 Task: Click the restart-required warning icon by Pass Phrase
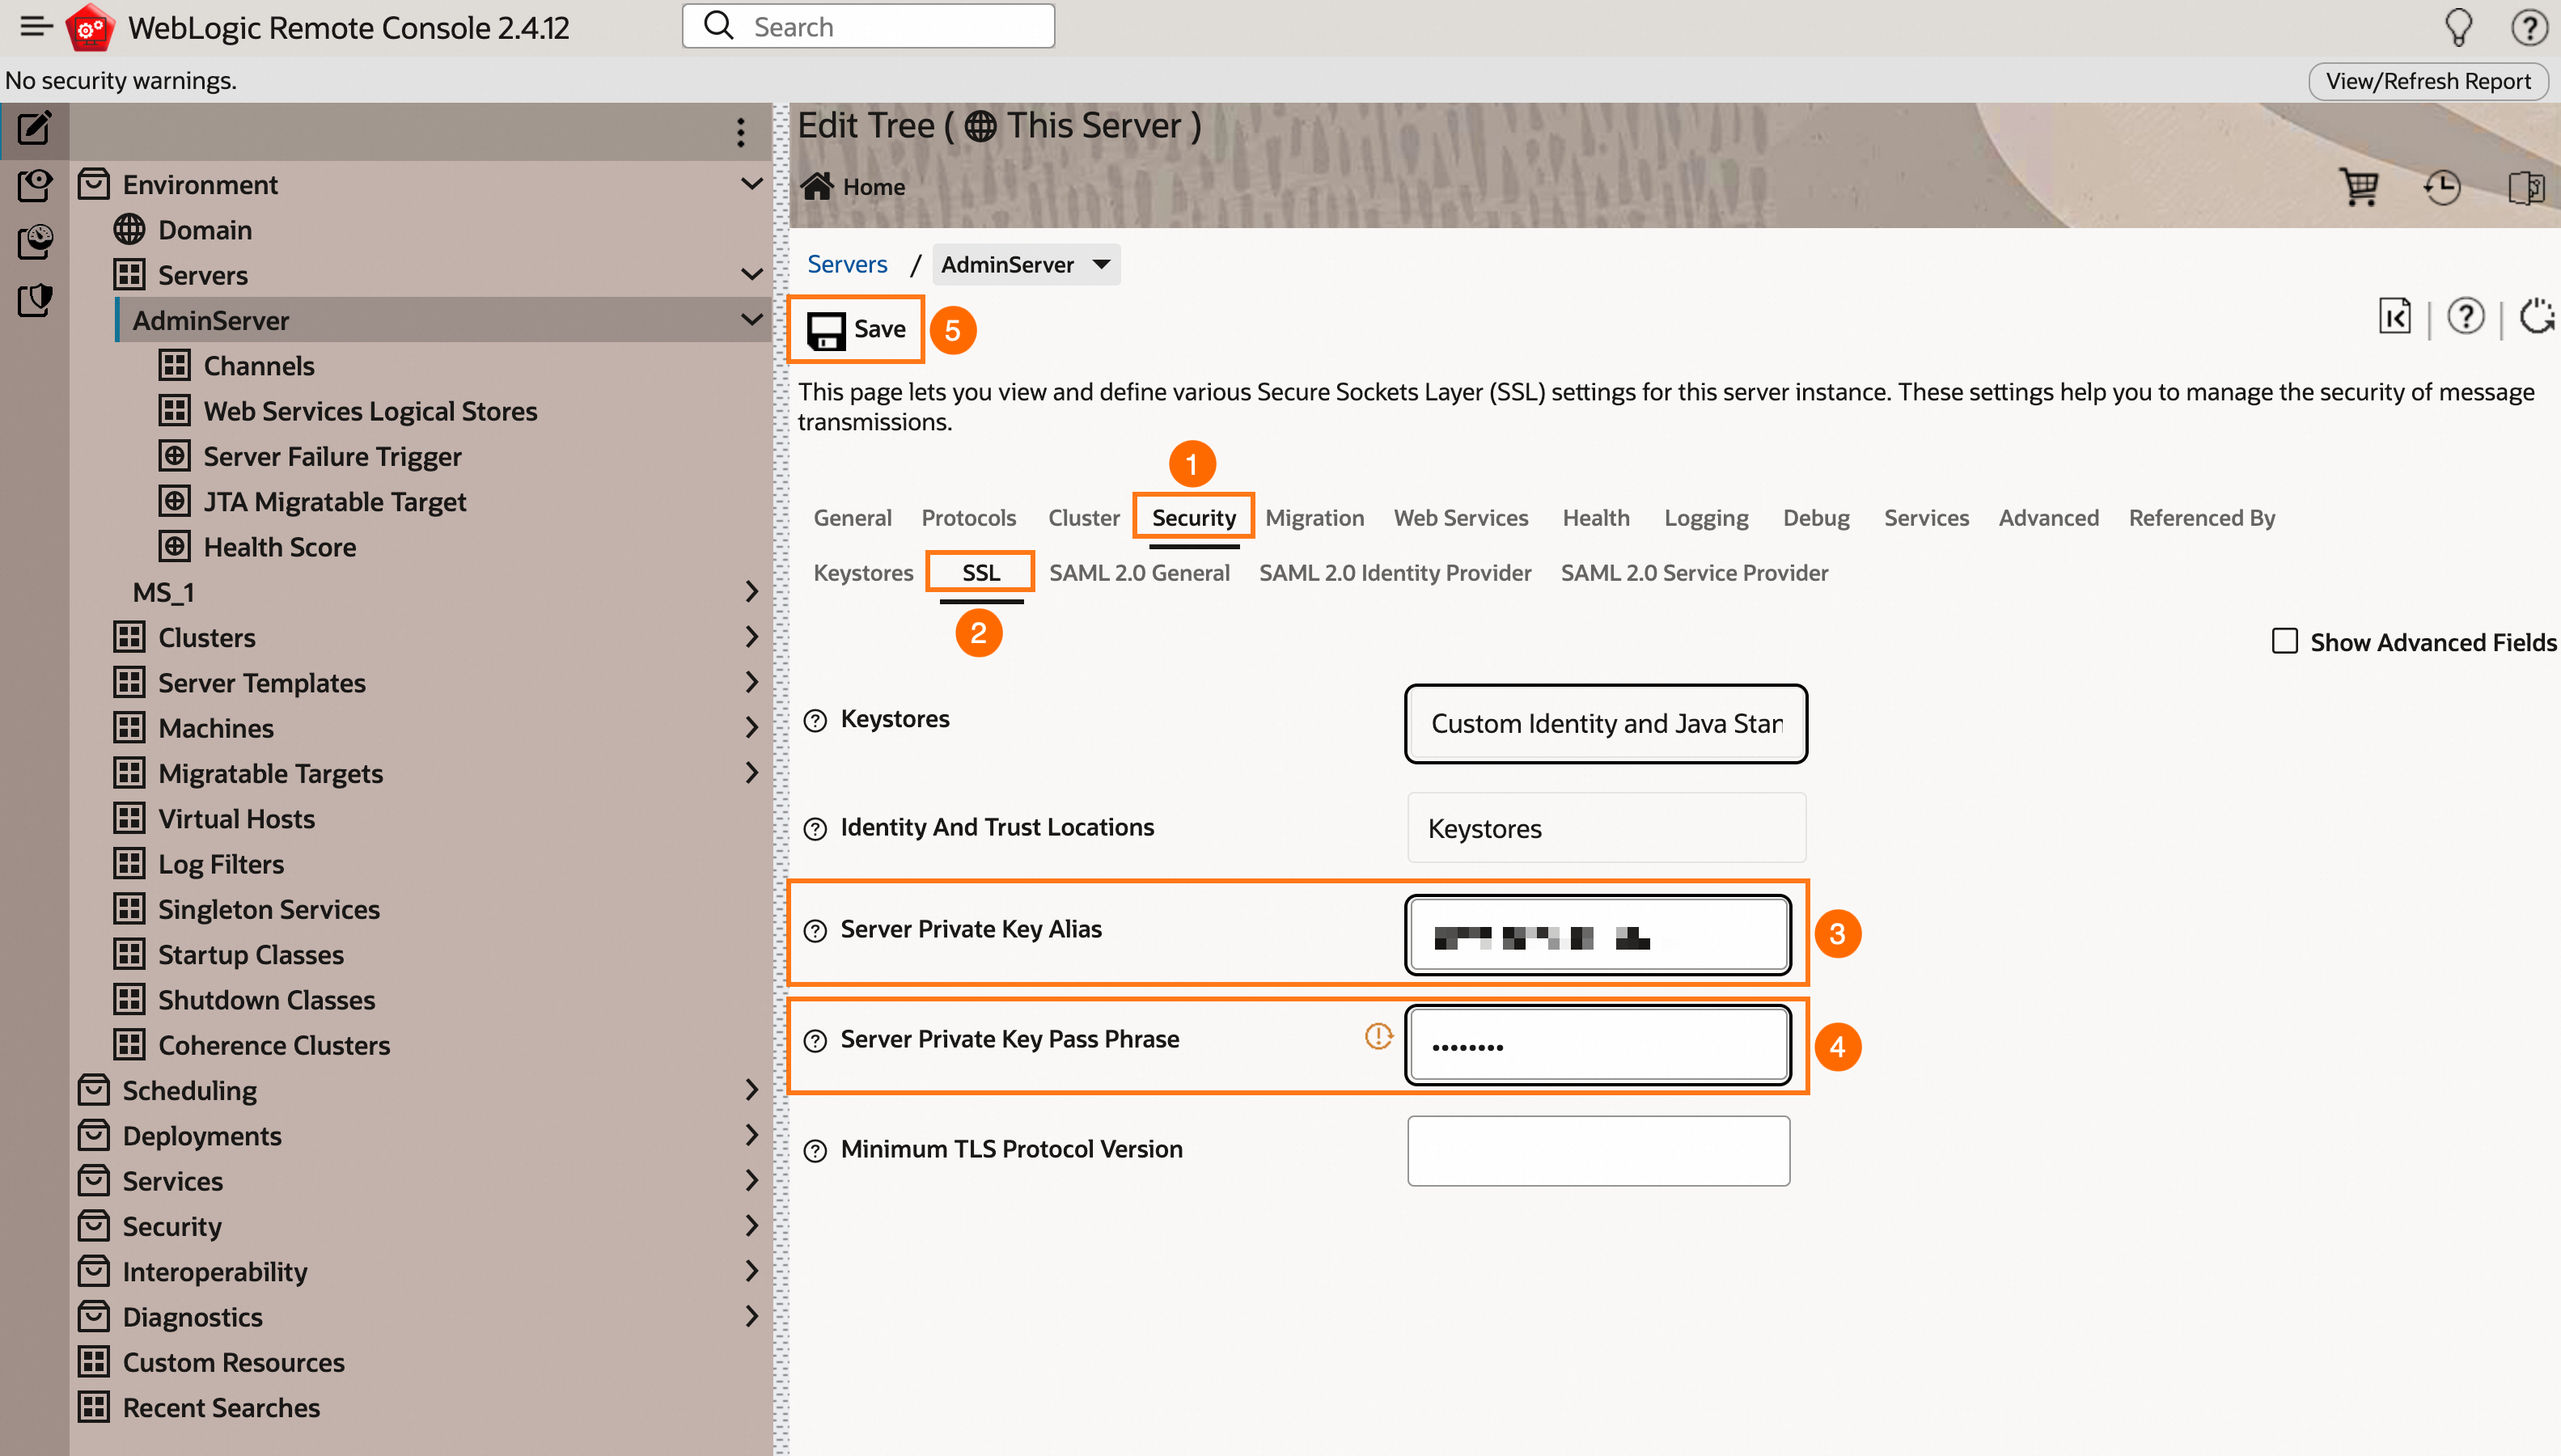point(1378,1036)
